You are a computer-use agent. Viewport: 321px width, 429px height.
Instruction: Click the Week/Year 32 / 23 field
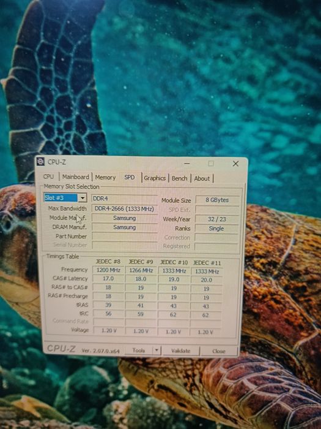click(x=217, y=219)
